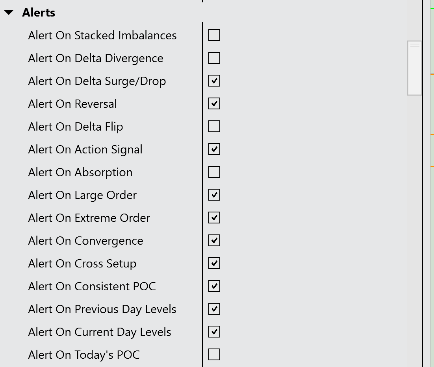This screenshot has width=434, height=367.
Task: Uncheck Alert On Current Day Levels
Action: [214, 332]
